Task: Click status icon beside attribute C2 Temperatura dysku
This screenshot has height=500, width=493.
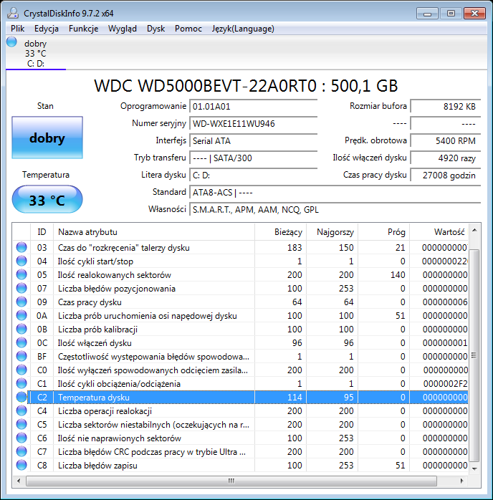Action: click(21, 397)
